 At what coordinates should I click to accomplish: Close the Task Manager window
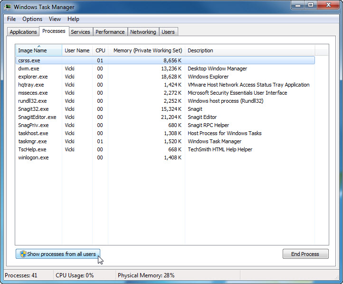coord(328,5)
